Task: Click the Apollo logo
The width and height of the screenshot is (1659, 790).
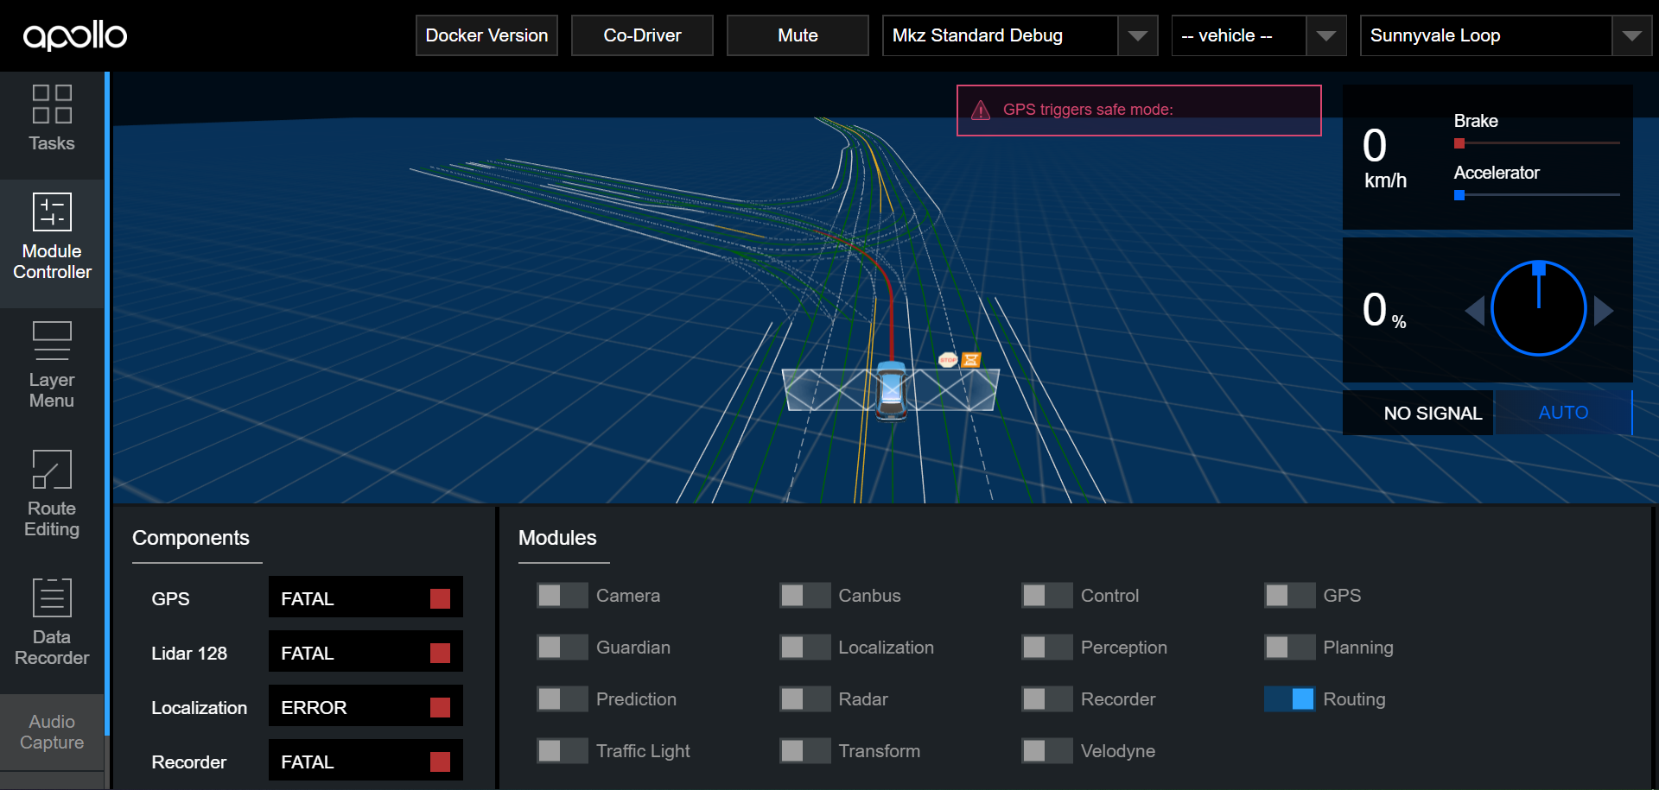Action: pos(74,35)
